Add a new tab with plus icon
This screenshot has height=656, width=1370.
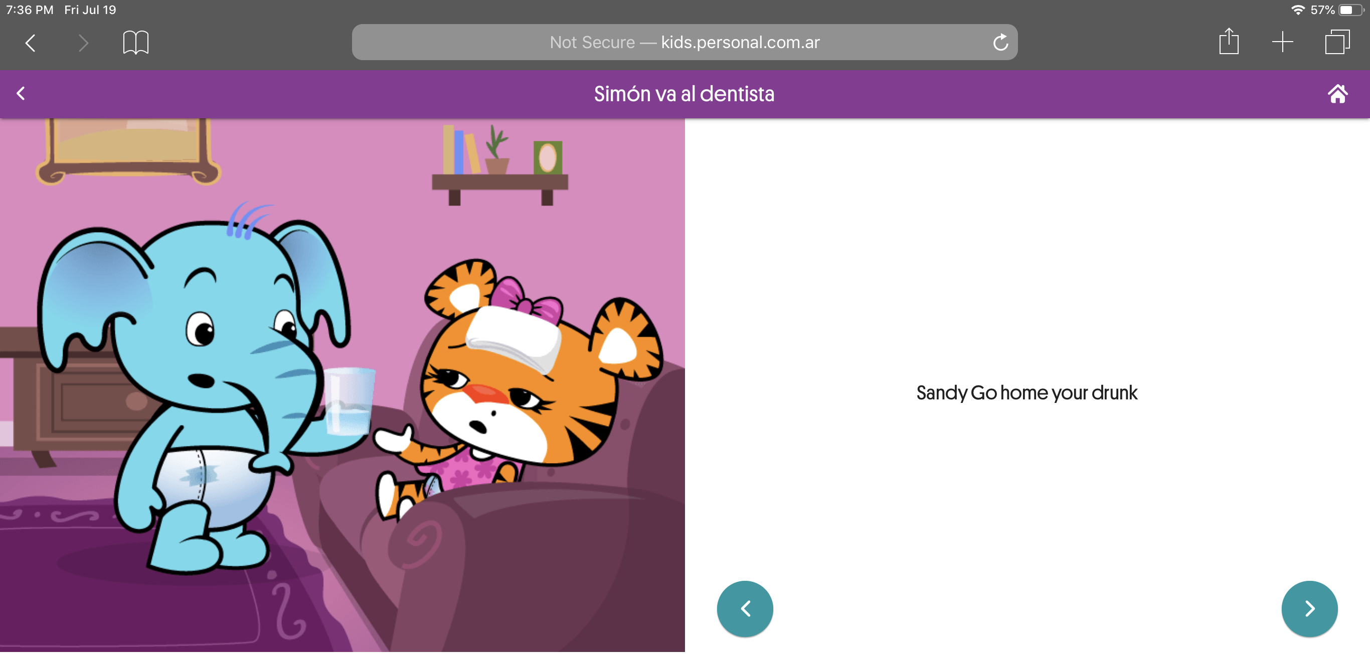click(1282, 42)
